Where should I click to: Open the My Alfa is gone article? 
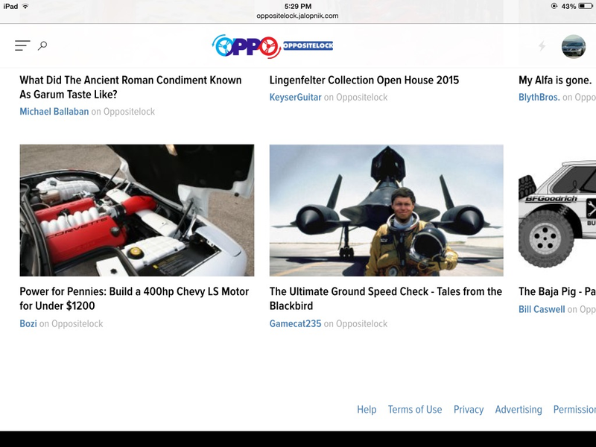click(x=555, y=80)
